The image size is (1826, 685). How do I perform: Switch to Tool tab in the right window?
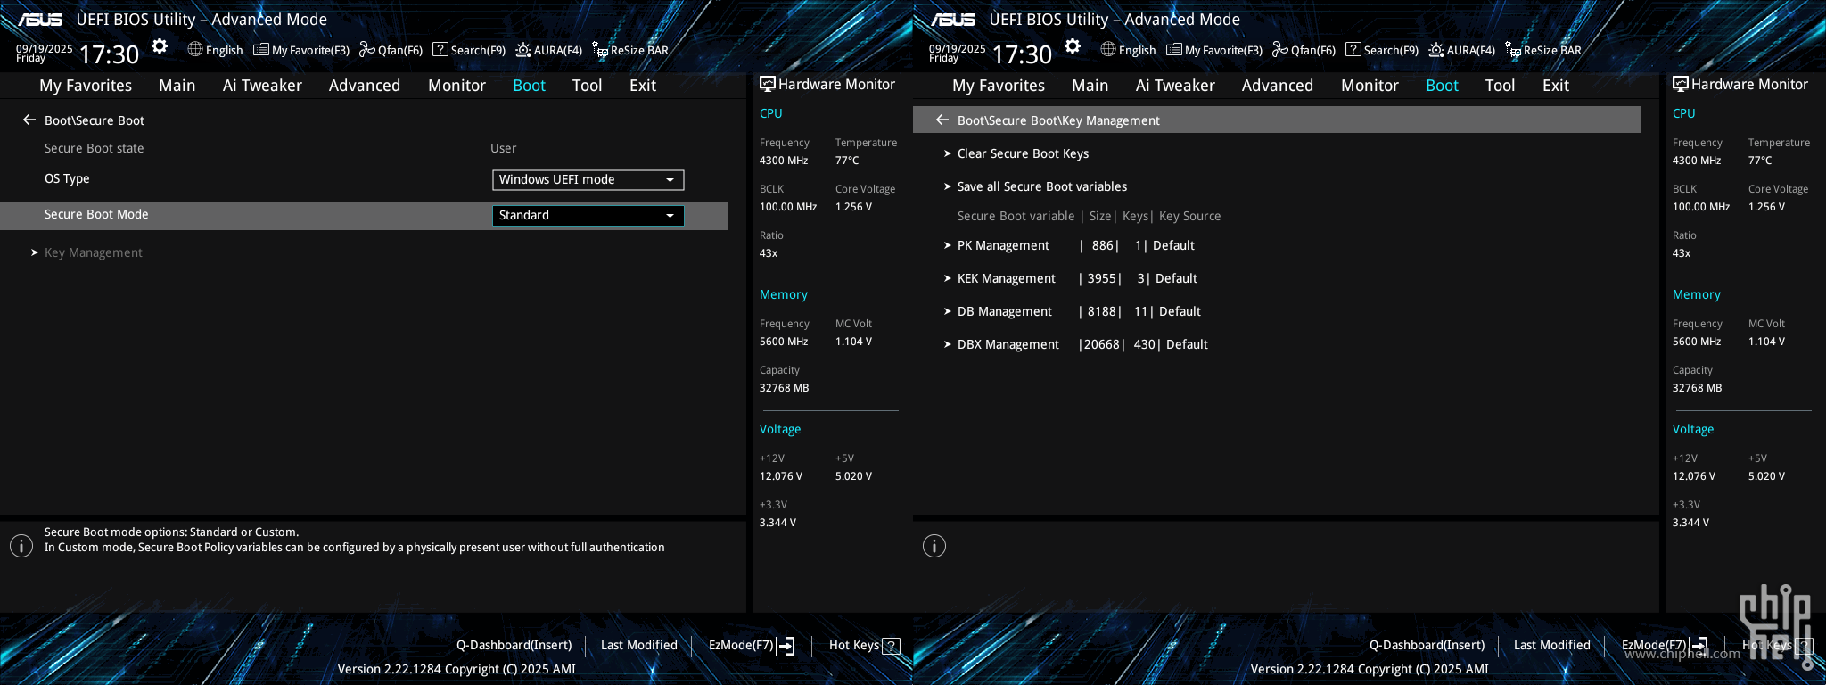point(1501,86)
